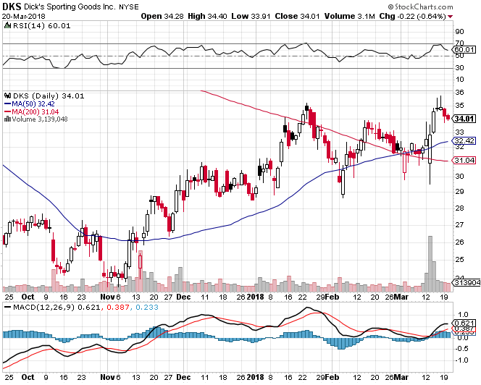Click the DKS ticker symbol title

tap(12, 7)
